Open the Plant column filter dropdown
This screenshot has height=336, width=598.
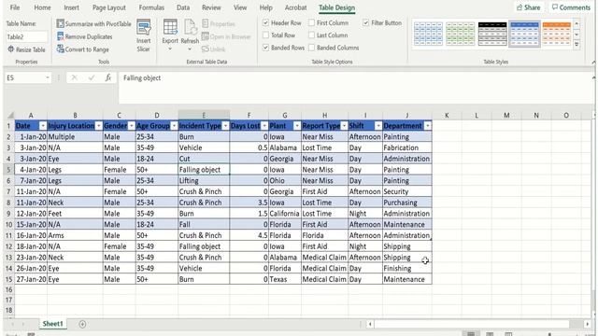pos(297,126)
